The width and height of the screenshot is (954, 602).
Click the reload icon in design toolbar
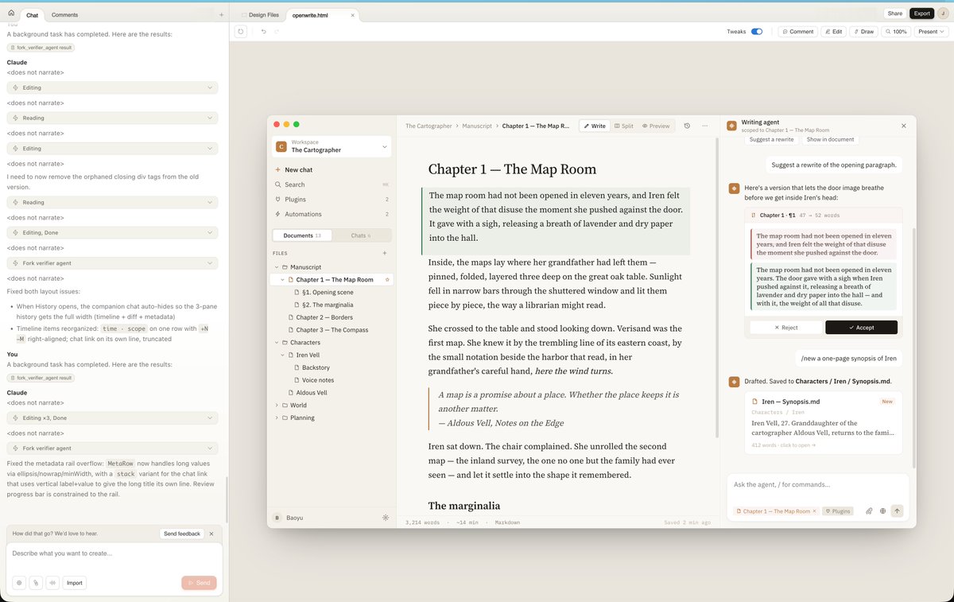coord(241,32)
